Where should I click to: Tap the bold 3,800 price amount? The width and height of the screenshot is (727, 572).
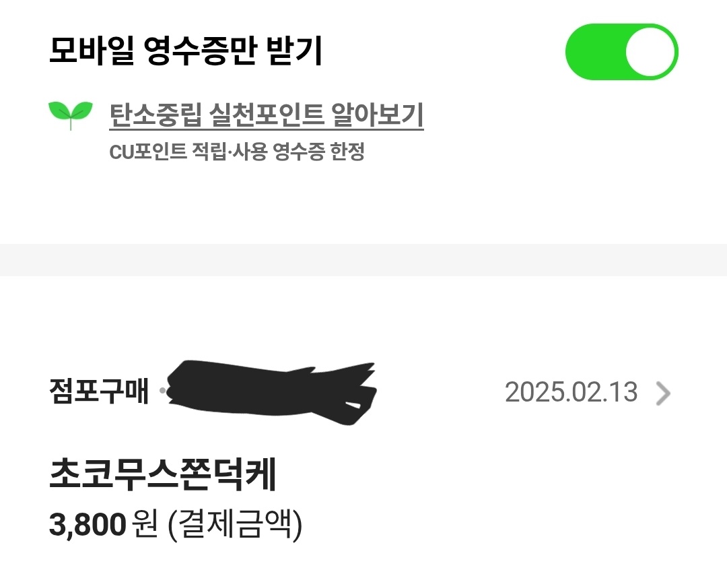(88, 525)
